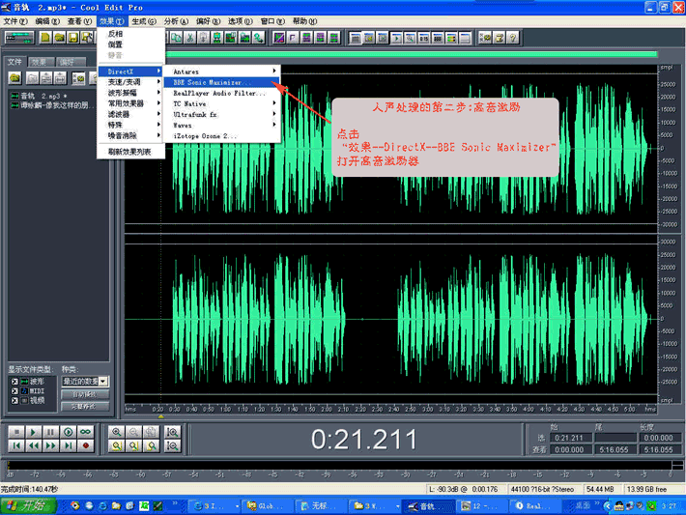Toggle the 视频 file type checkbox
This screenshot has height=515, width=686.
[14, 399]
